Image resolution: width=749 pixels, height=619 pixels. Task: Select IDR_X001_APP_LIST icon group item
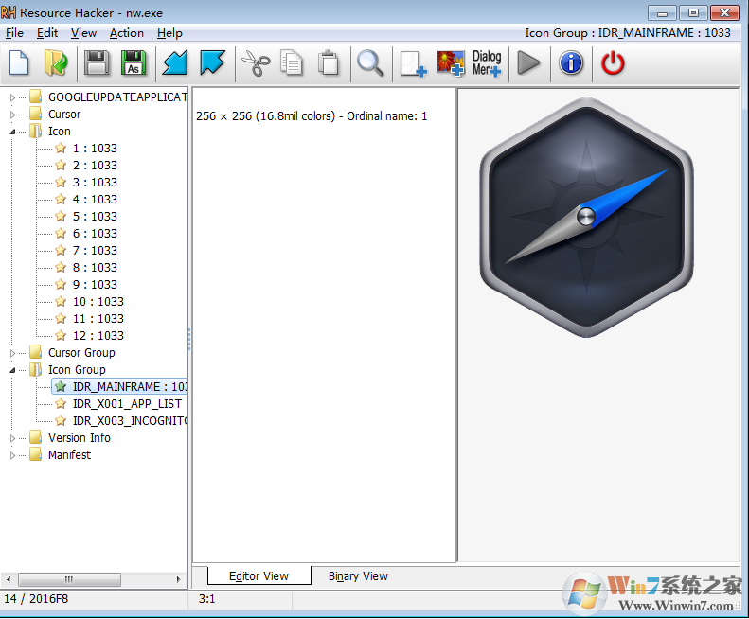(x=126, y=404)
